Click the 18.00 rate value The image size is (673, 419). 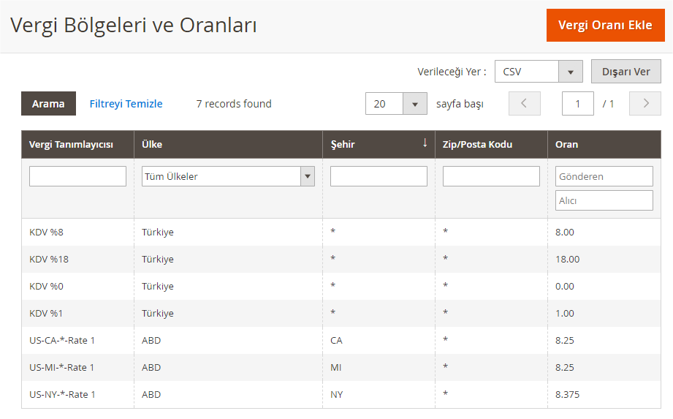click(x=568, y=260)
